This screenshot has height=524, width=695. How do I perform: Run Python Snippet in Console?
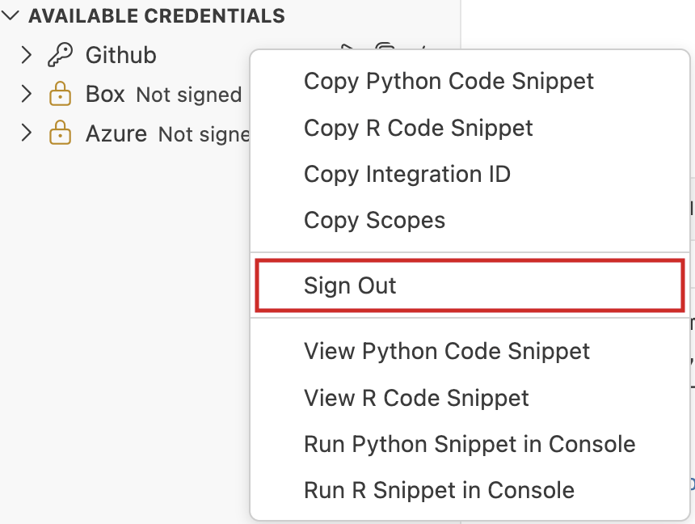pyautogui.click(x=469, y=444)
